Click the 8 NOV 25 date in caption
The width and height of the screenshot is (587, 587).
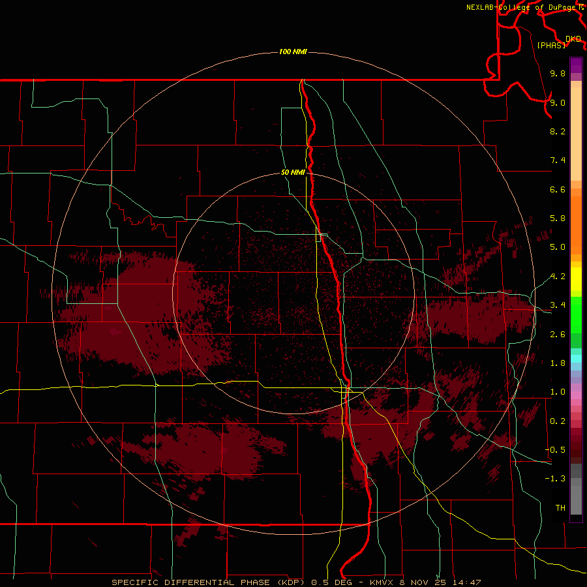point(423,582)
